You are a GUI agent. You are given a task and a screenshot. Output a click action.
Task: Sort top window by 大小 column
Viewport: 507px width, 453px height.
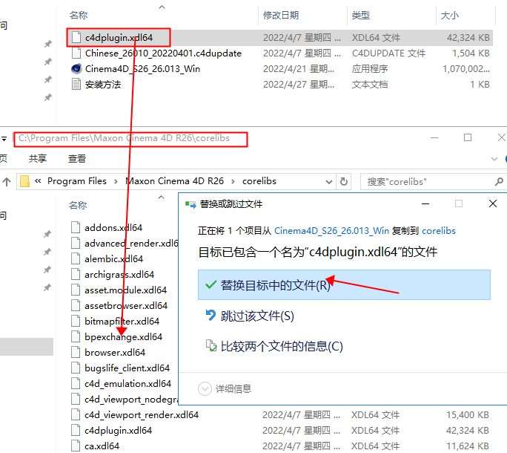click(449, 16)
